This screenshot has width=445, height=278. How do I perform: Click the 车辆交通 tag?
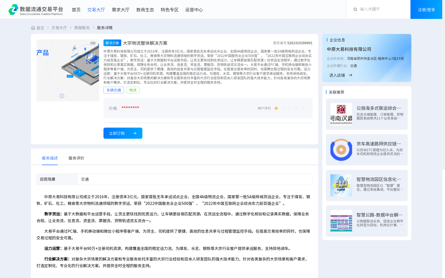pyautogui.click(x=114, y=90)
